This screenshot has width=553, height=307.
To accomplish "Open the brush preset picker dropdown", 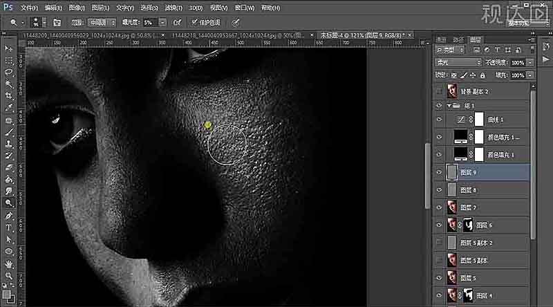I will click(x=44, y=23).
